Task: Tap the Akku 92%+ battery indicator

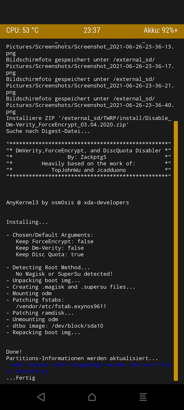Action: [x=161, y=30]
